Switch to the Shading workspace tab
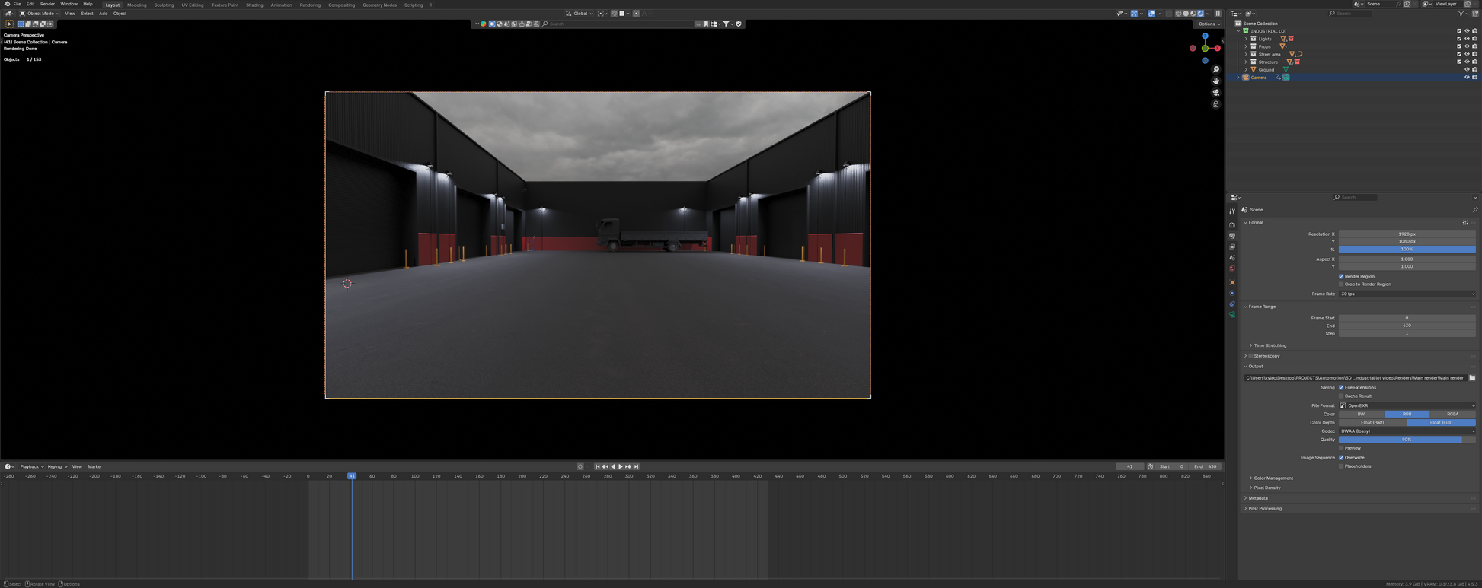The height and width of the screenshot is (588, 1482). (254, 5)
